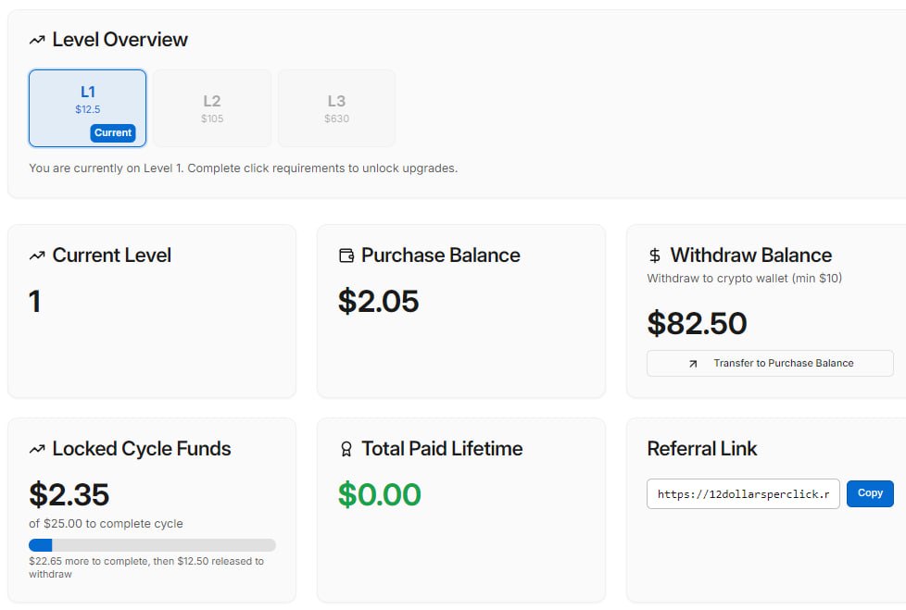Copy the referral link with the Copy button
The width and height of the screenshot is (906, 610).
[870, 493]
